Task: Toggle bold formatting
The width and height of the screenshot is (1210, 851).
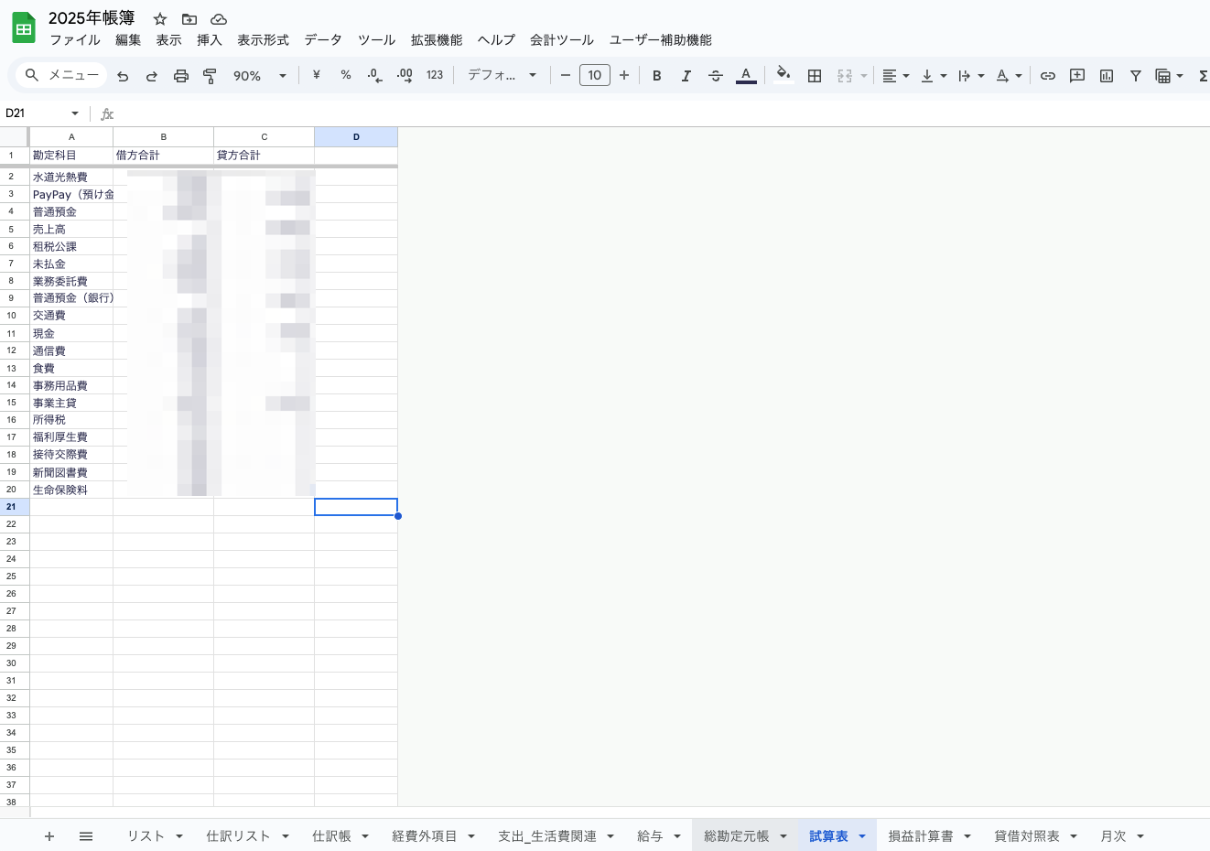Action: click(656, 75)
